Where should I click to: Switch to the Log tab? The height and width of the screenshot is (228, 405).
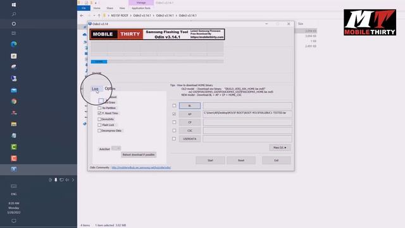click(96, 89)
